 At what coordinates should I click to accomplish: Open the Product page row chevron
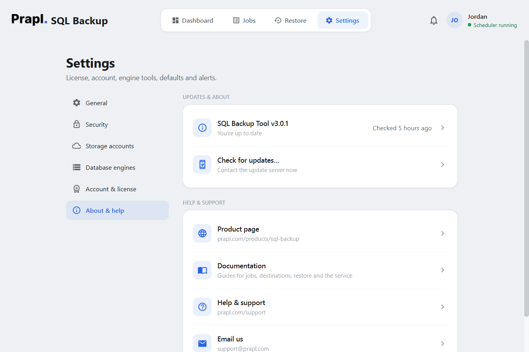click(442, 233)
